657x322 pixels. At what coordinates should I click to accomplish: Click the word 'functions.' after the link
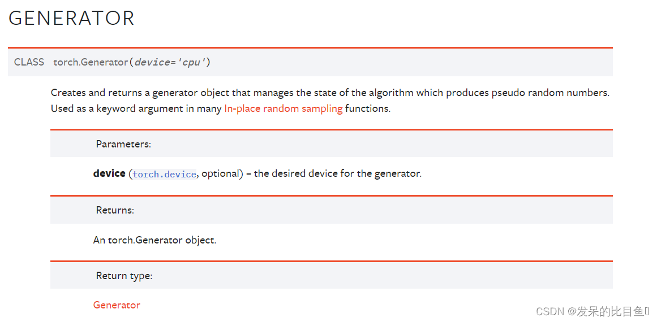[x=368, y=108]
